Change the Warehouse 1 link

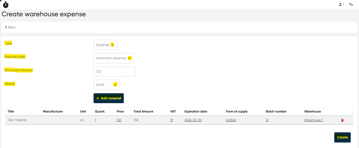[x=313, y=120]
